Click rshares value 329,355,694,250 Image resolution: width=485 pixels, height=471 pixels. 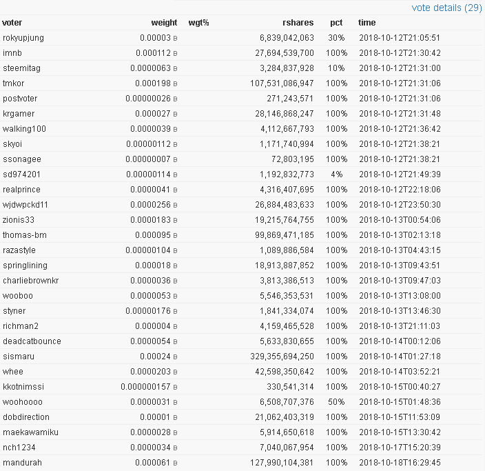(x=282, y=357)
